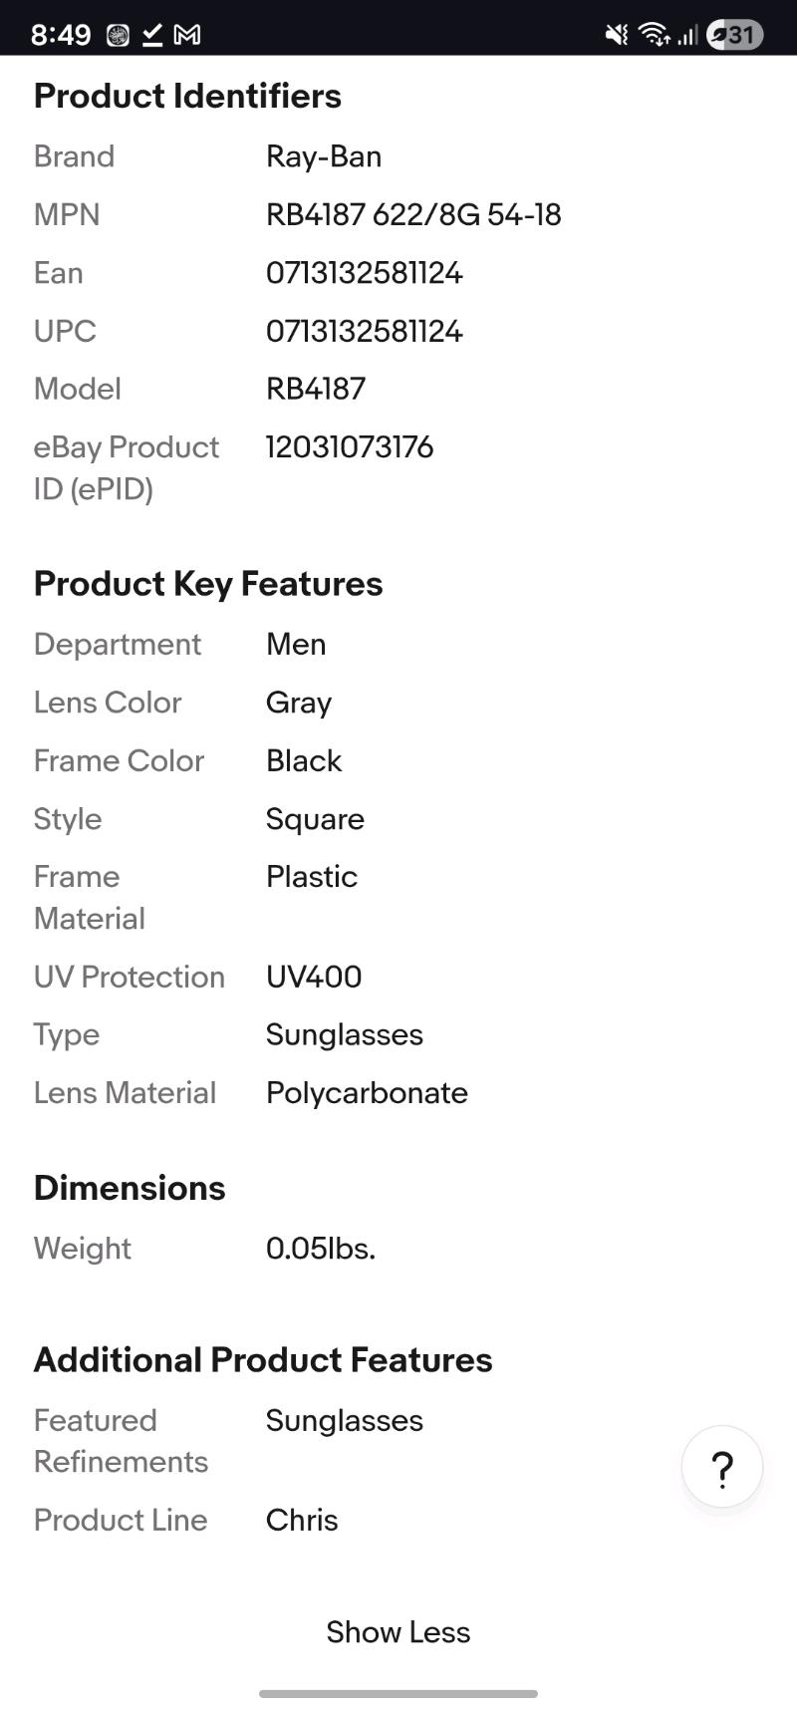
Task: Select the Polycarbonate lens material value
Action: [x=367, y=1092]
